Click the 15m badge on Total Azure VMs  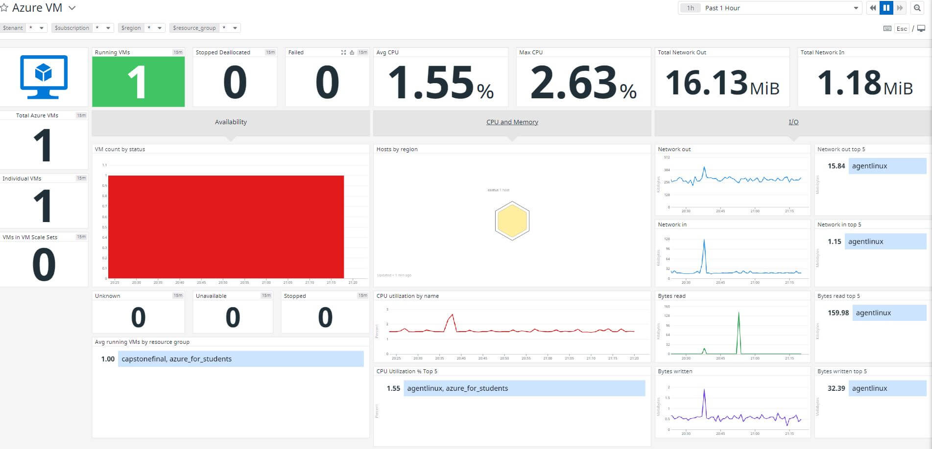[x=81, y=115]
